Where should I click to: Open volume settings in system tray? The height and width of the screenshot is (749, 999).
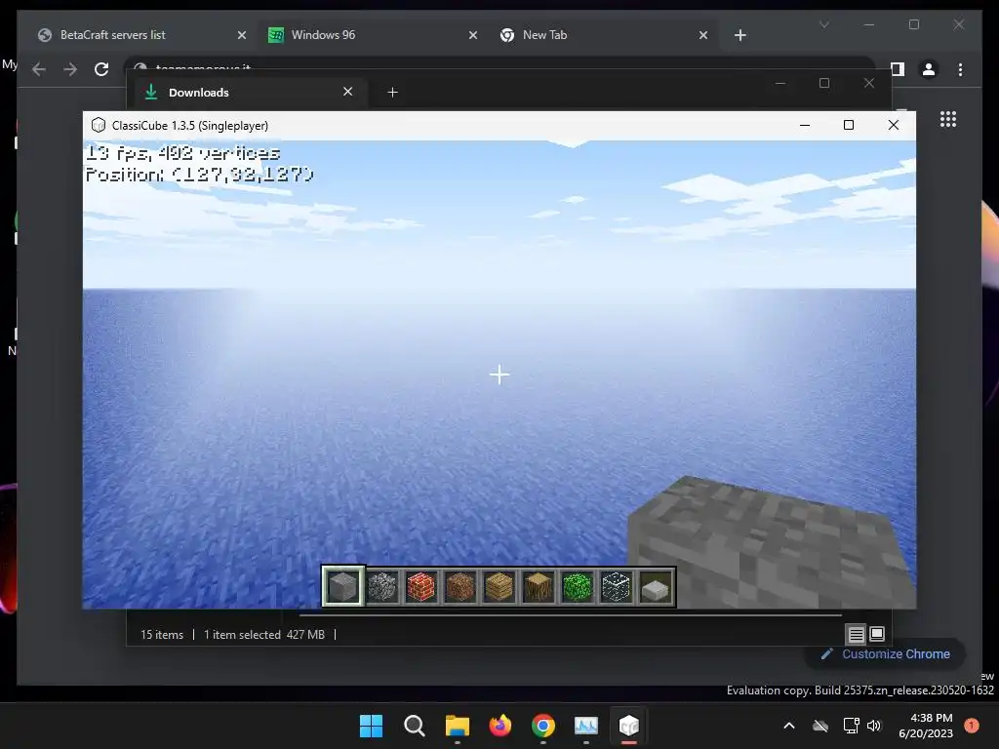point(874,726)
